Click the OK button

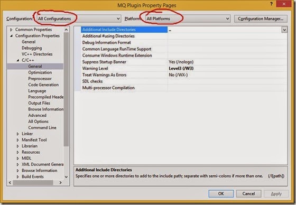click(x=221, y=194)
